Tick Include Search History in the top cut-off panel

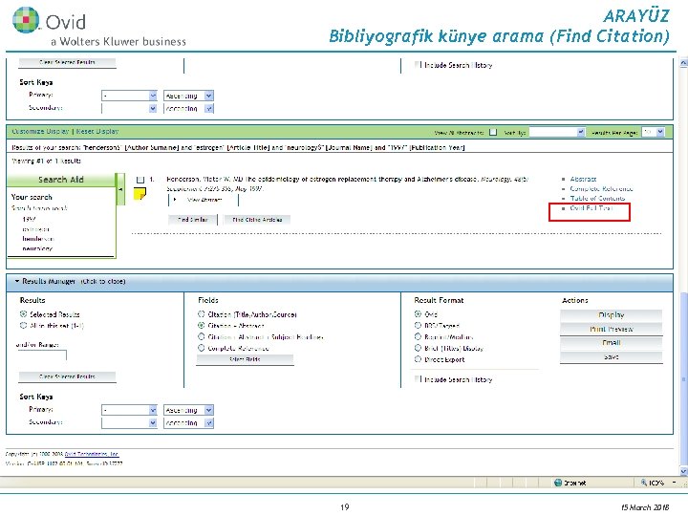[418, 65]
